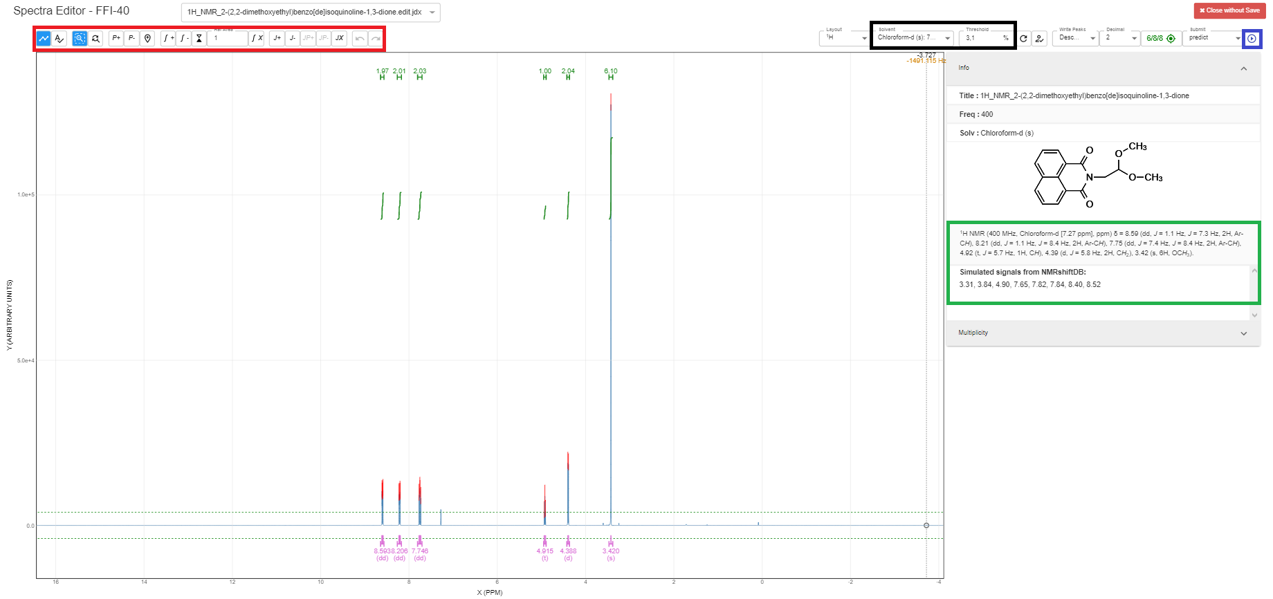1273x599 pixels.
Task: Open the Layout 1H dropdown
Action: tap(844, 38)
